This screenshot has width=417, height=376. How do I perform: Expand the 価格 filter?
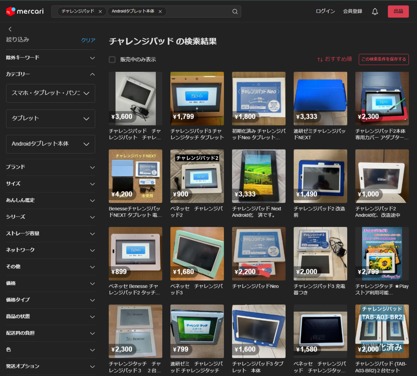click(50, 284)
